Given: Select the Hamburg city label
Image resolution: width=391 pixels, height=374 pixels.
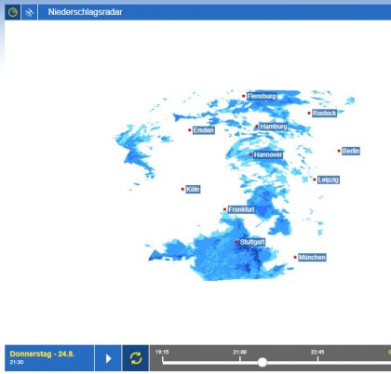Looking at the screenshot, I should tap(274, 127).
